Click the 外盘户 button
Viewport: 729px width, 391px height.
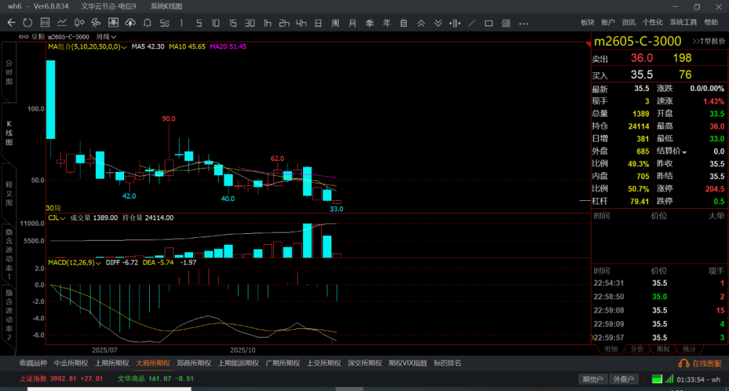pyautogui.click(x=624, y=380)
